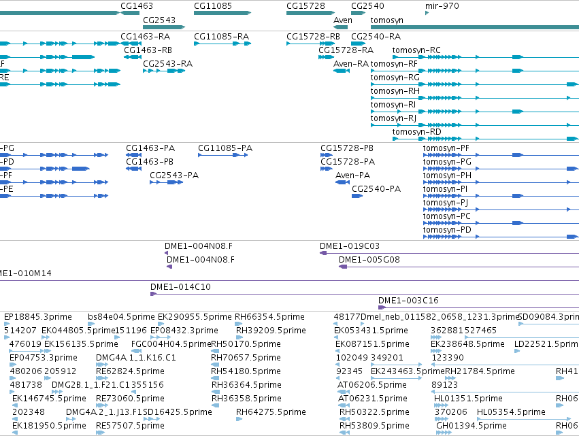Select the mir-970 gene marker
Image resolution: width=579 pixels, height=436 pixels.
pyautogui.click(x=427, y=13)
